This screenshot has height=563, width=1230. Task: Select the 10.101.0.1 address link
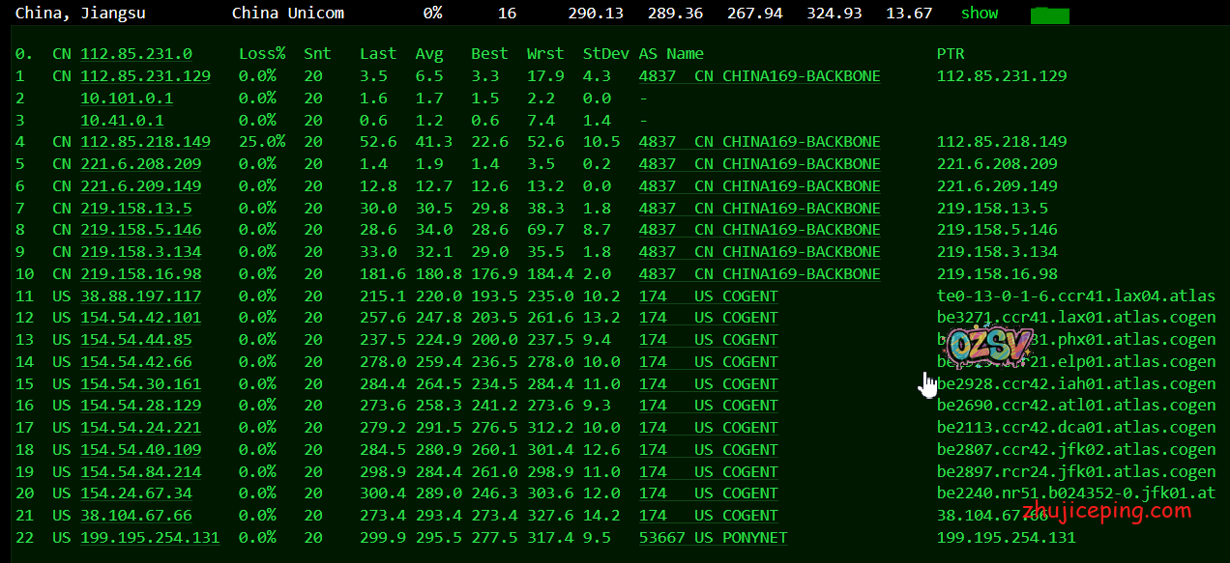pos(127,99)
